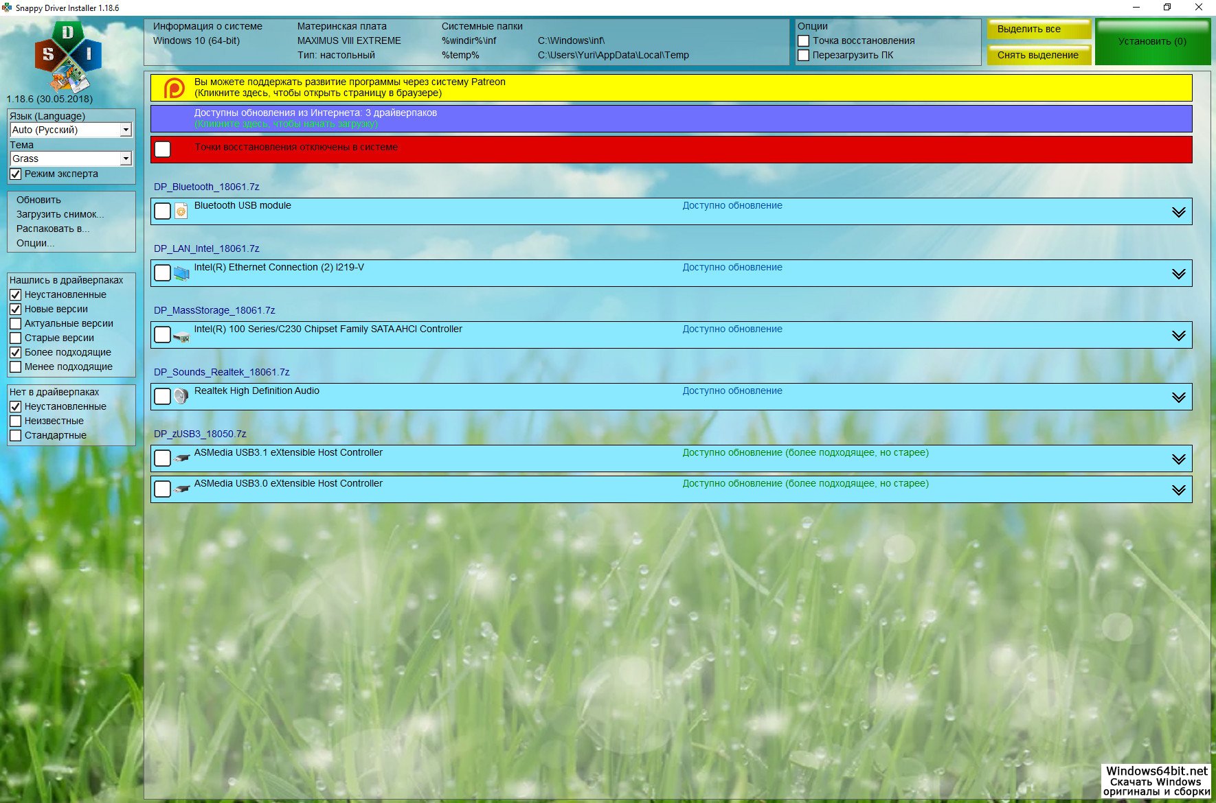Click the ASMedia USB3.0 controller USB icon
Screen dimensions: 1216x803
(181, 489)
